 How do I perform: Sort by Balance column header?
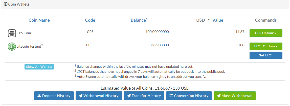tap(138, 20)
